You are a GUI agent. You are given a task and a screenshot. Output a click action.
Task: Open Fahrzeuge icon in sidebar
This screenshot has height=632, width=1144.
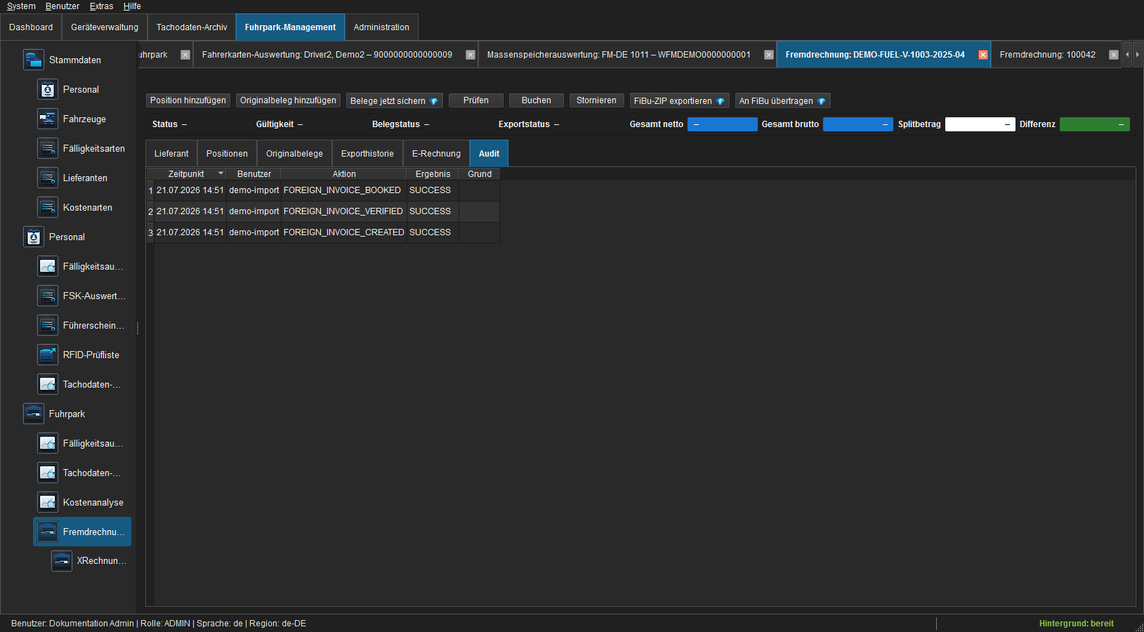[48, 119]
